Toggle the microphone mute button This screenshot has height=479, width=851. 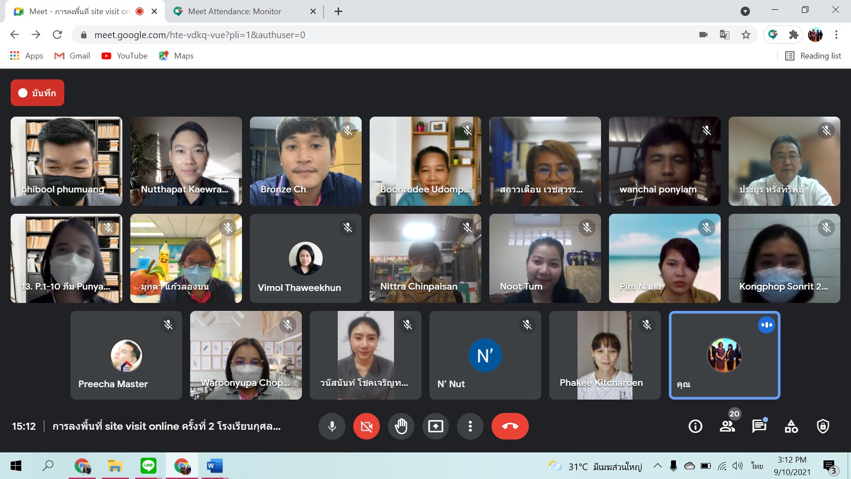(x=332, y=427)
